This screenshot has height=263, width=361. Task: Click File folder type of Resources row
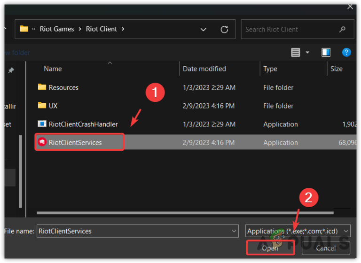278,87
